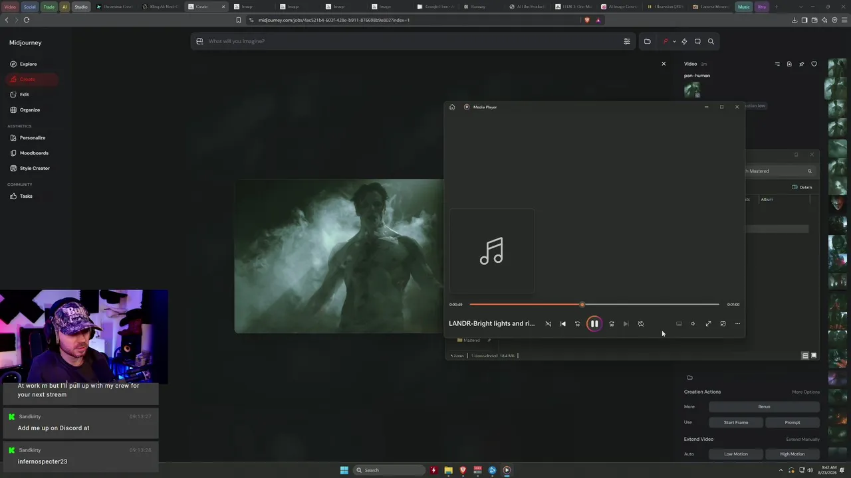Extend video with Low Motion

pyautogui.click(x=736, y=454)
